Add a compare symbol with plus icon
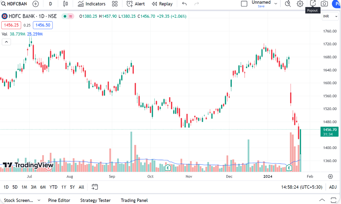Screen dimensions: 341x204 pos(35,4)
